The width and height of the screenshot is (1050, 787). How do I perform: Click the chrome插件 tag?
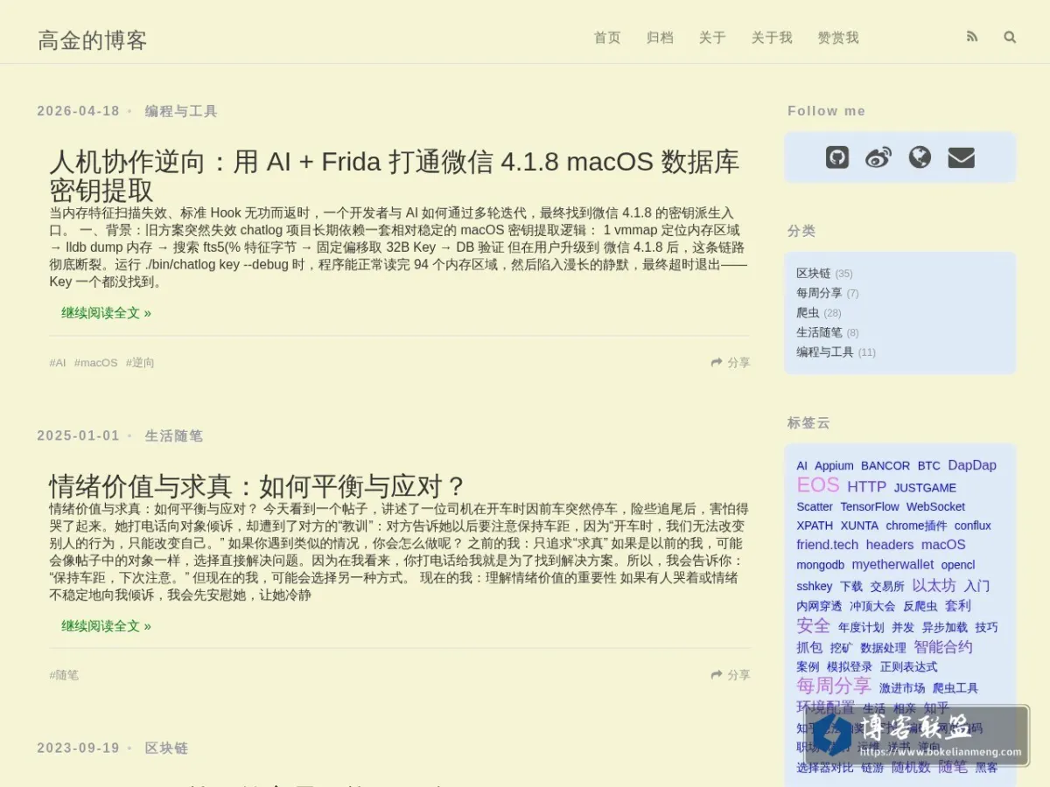(916, 526)
